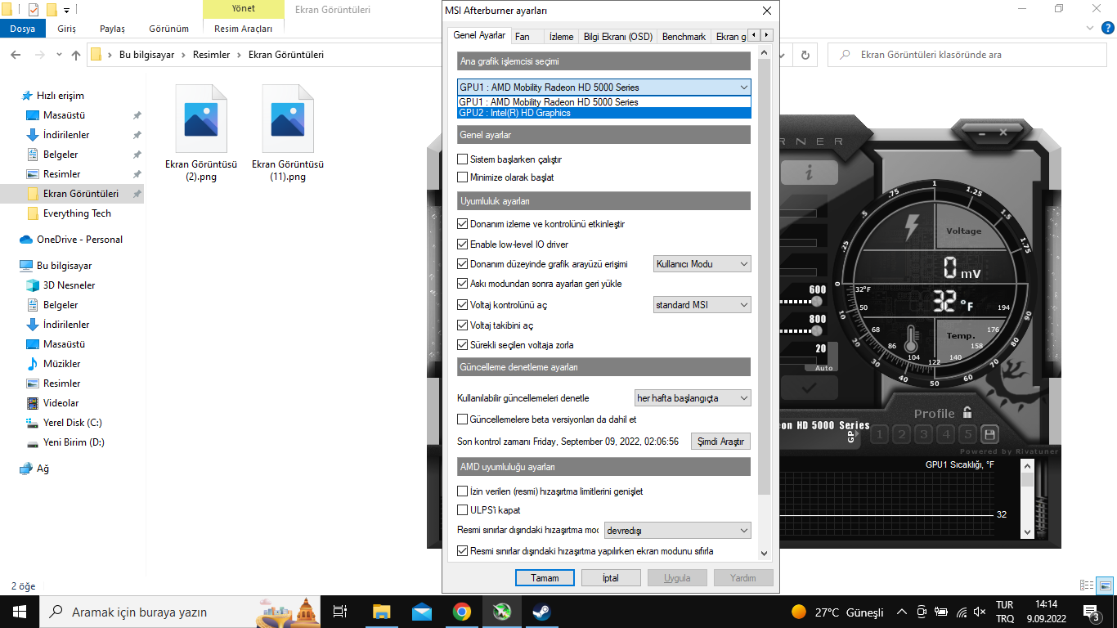Open Steam from the taskbar
Viewport: 1117px width, 628px height.
(541, 612)
